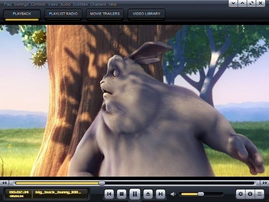This screenshot has height=202, width=269.
Task: Open the Chapters menu
Action: [98, 4]
